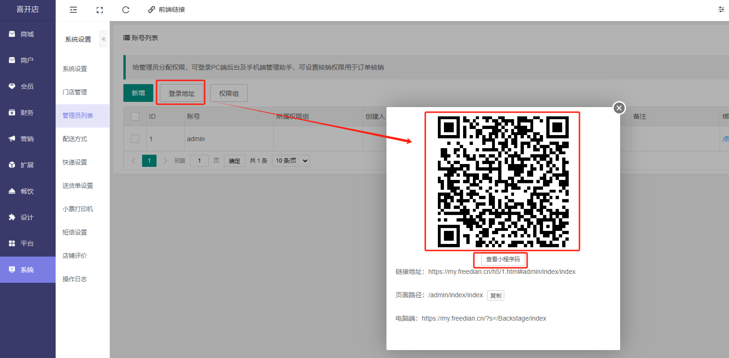Open 门店管理 submenu item
729x358 pixels.
coord(82,92)
